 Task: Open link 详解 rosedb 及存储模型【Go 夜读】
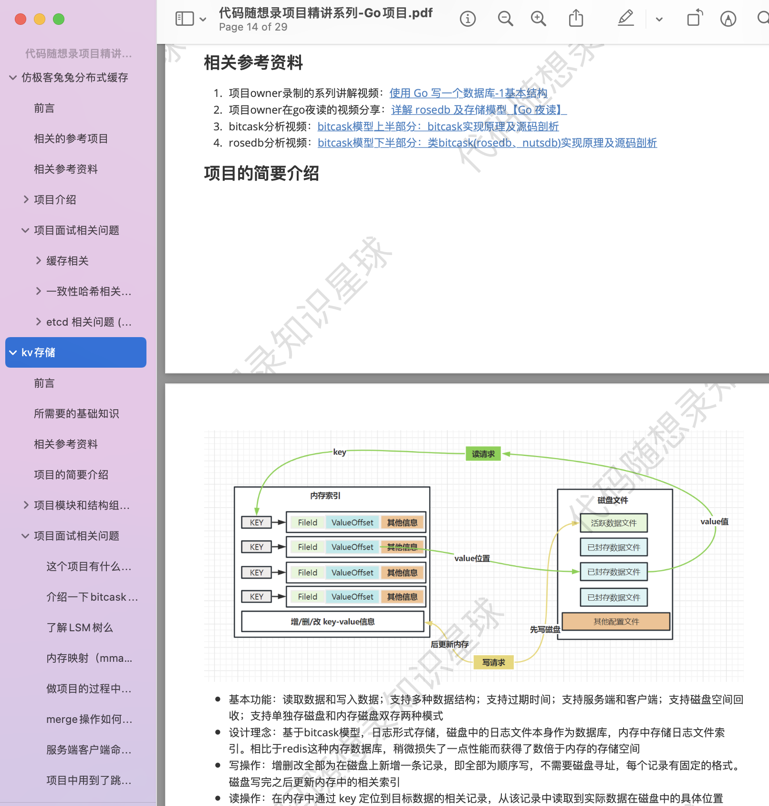point(479,110)
